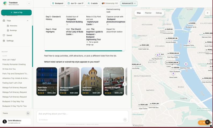Open 'Feeling Sad? Let's Chat' conversation
Screen dimensions: 213x128
click(x=12, y=83)
